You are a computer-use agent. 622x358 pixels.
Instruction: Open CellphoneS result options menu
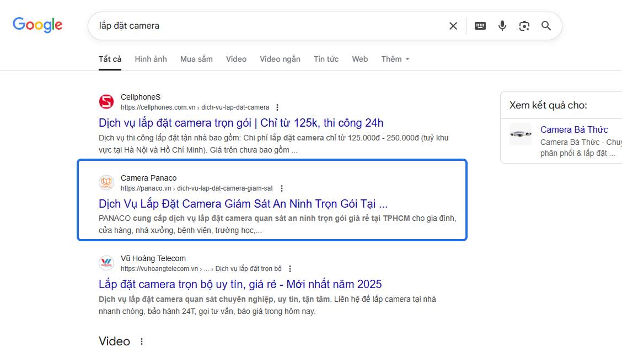tap(277, 107)
